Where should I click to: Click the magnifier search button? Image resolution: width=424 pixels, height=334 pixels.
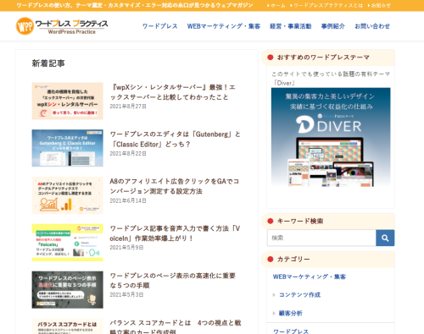tap(385, 238)
